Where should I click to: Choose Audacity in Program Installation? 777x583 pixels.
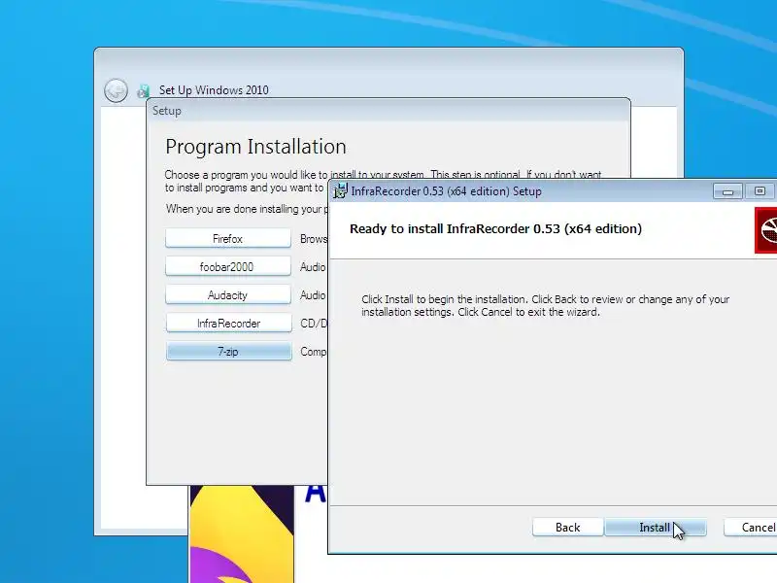(228, 295)
